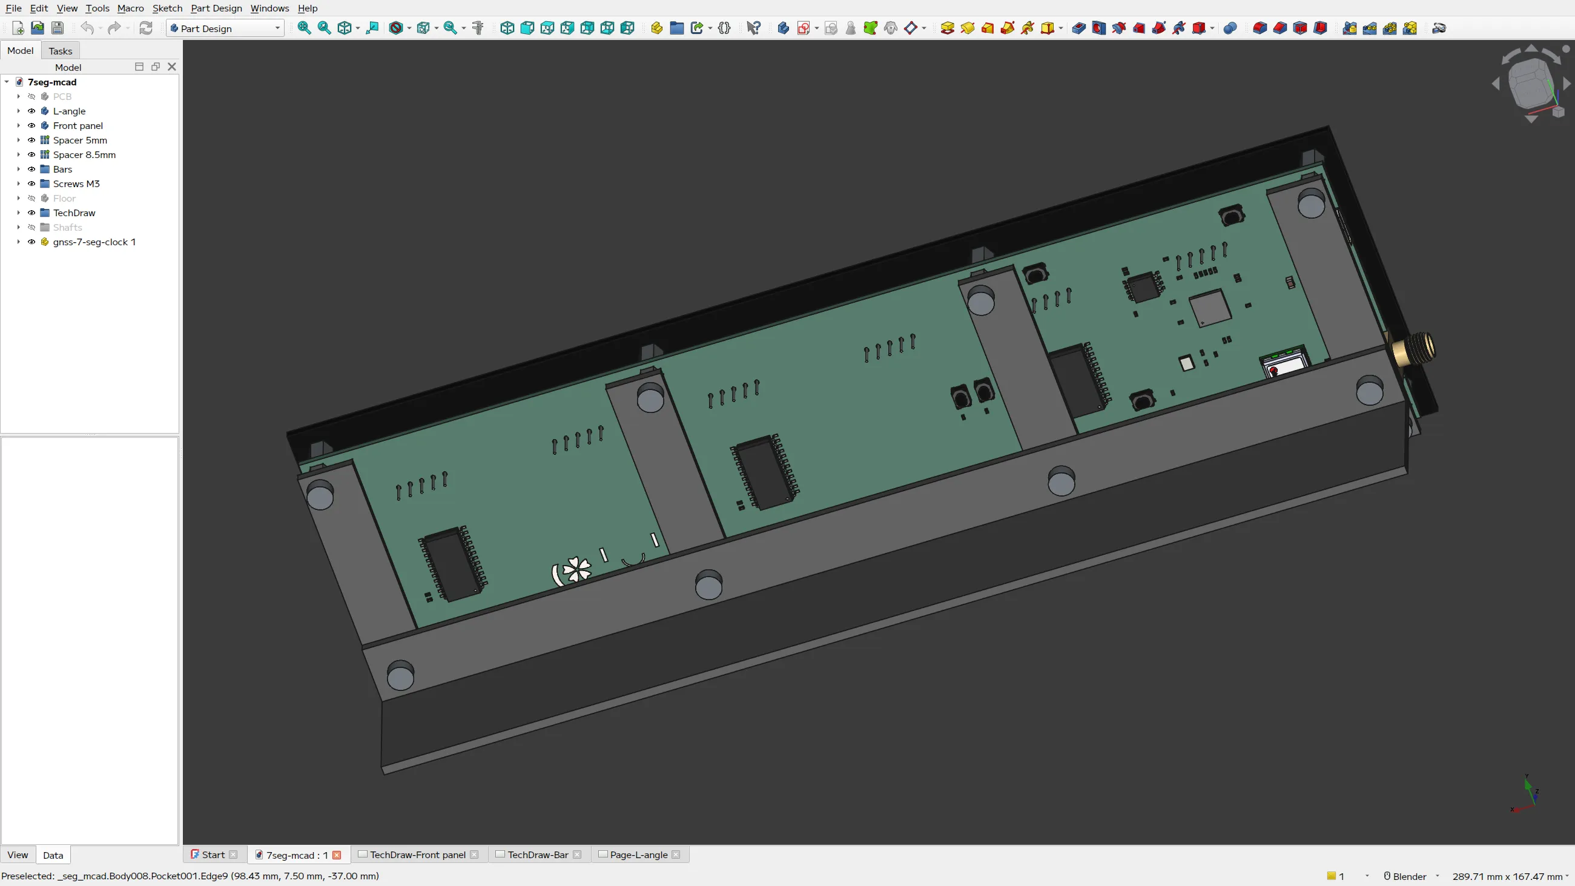Show the hidden PCB object
This screenshot has width=1575, height=886.
(x=32, y=97)
